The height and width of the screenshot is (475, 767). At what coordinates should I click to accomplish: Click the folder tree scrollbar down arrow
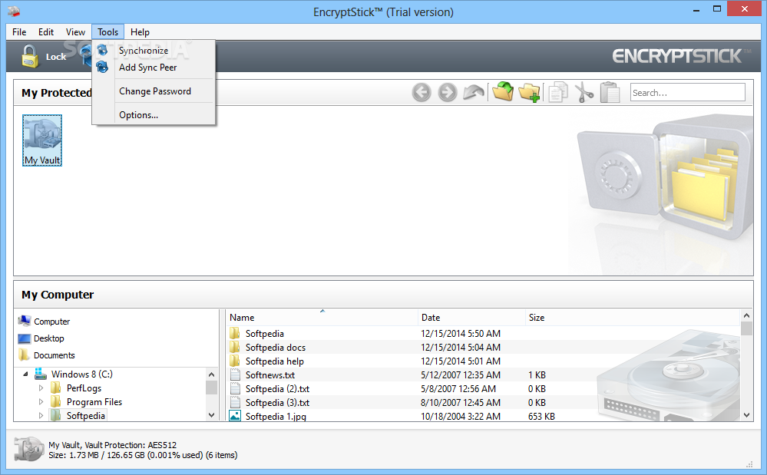coord(211,415)
